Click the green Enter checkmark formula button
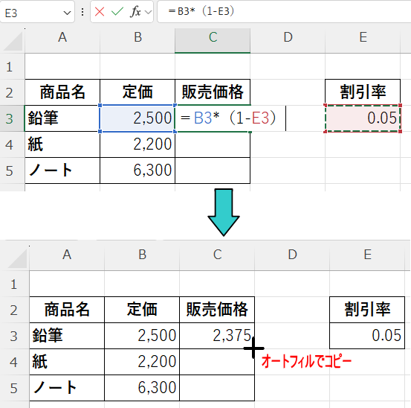 click(x=117, y=12)
